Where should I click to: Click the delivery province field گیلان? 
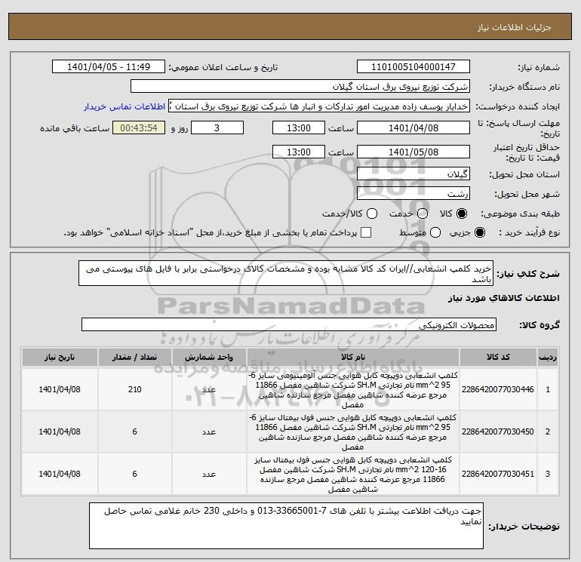tap(413, 174)
